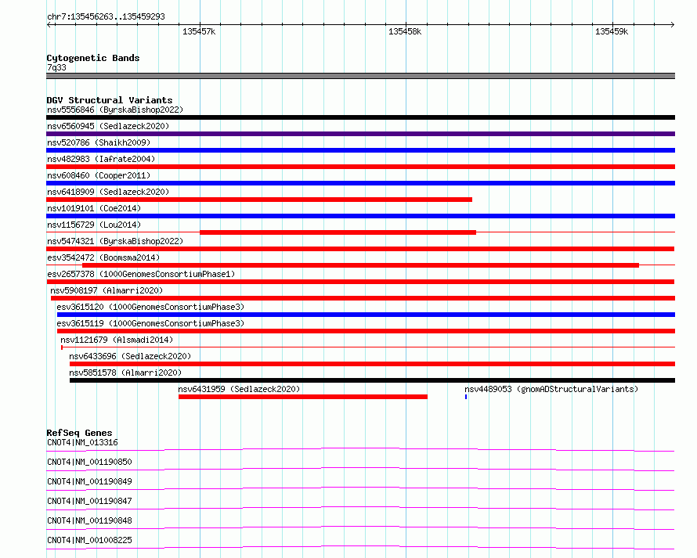Click the Cytogenetic Bands track title

pos(93,58)
